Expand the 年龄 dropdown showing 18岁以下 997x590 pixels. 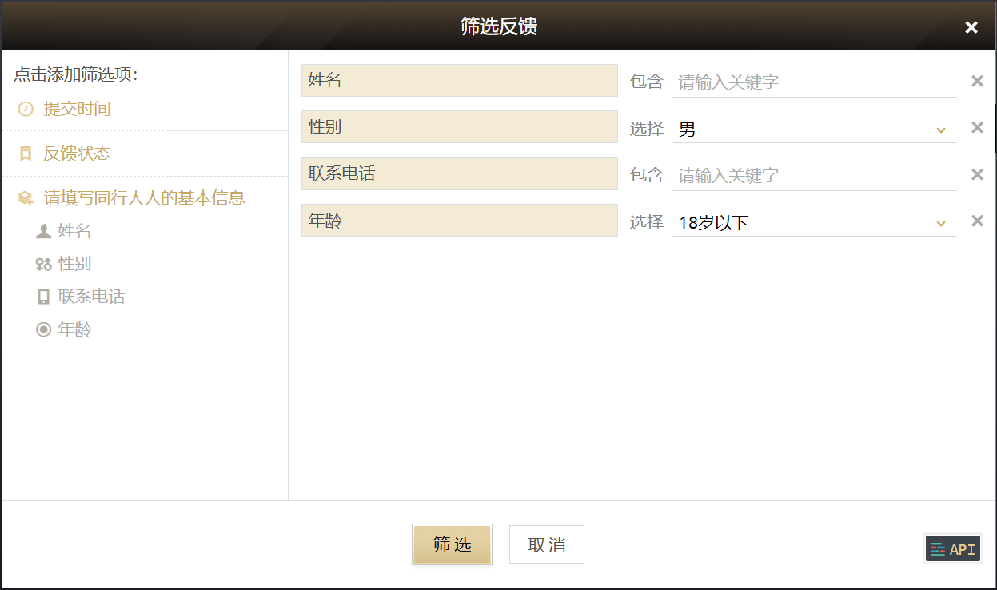tap(814, 222)
